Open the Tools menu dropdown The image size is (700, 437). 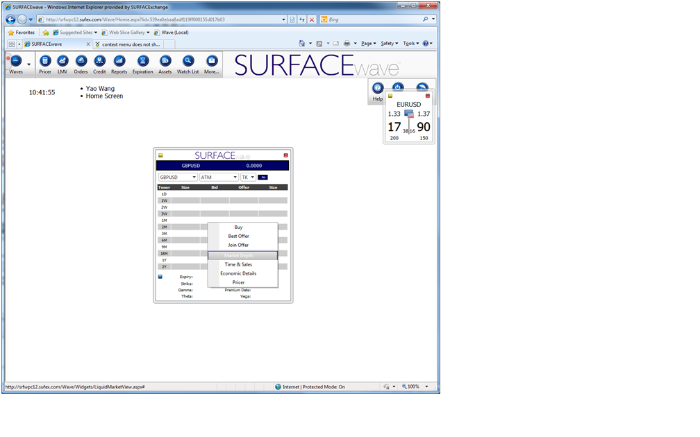coord(411,44)
